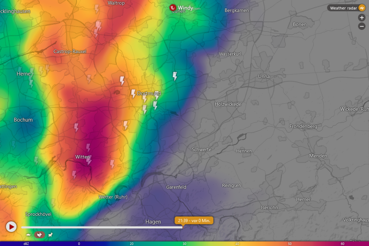Screen dimensions: 369x246
Task: Click the orange radar layer icon
Action: pyautogui.click(x=362, y=8)
